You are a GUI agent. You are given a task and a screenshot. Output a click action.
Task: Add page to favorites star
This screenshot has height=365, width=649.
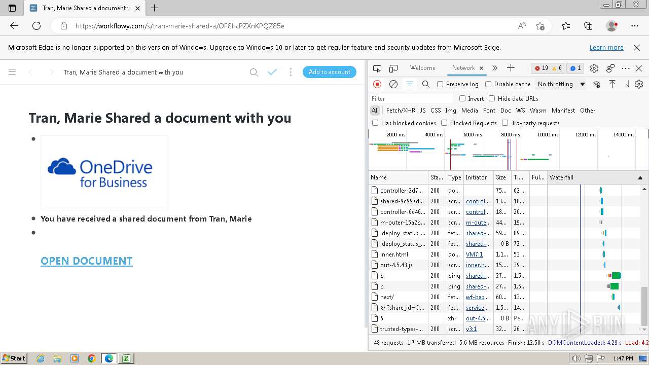point(540,26)
